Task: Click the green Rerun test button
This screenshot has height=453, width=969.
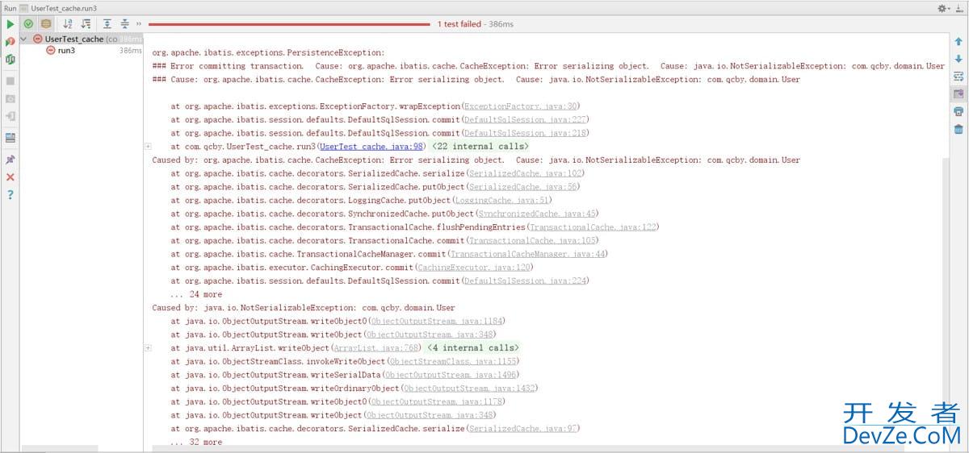Action: tap(10, 24)
